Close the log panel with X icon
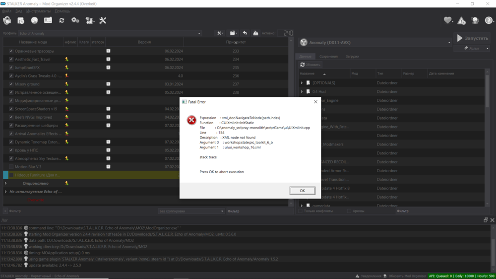 [492, 220]
